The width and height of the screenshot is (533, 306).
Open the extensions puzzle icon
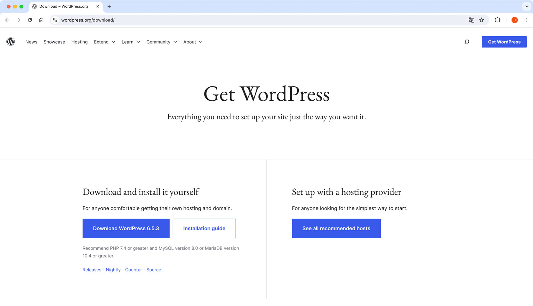[498, 20]
